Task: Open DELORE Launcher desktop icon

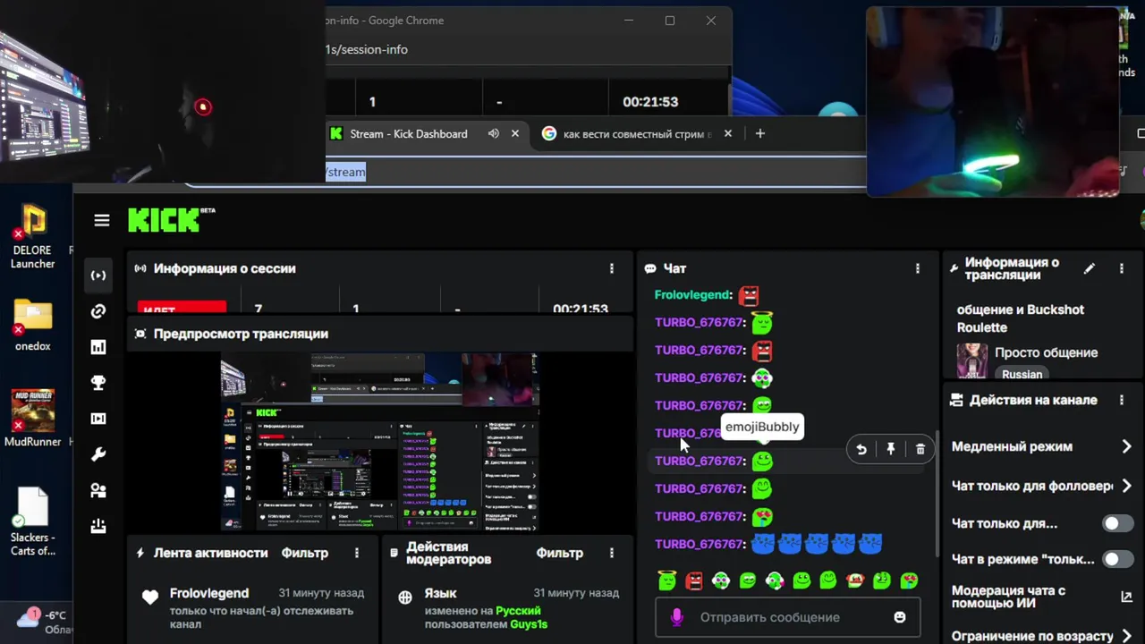Action: (33, 235)
